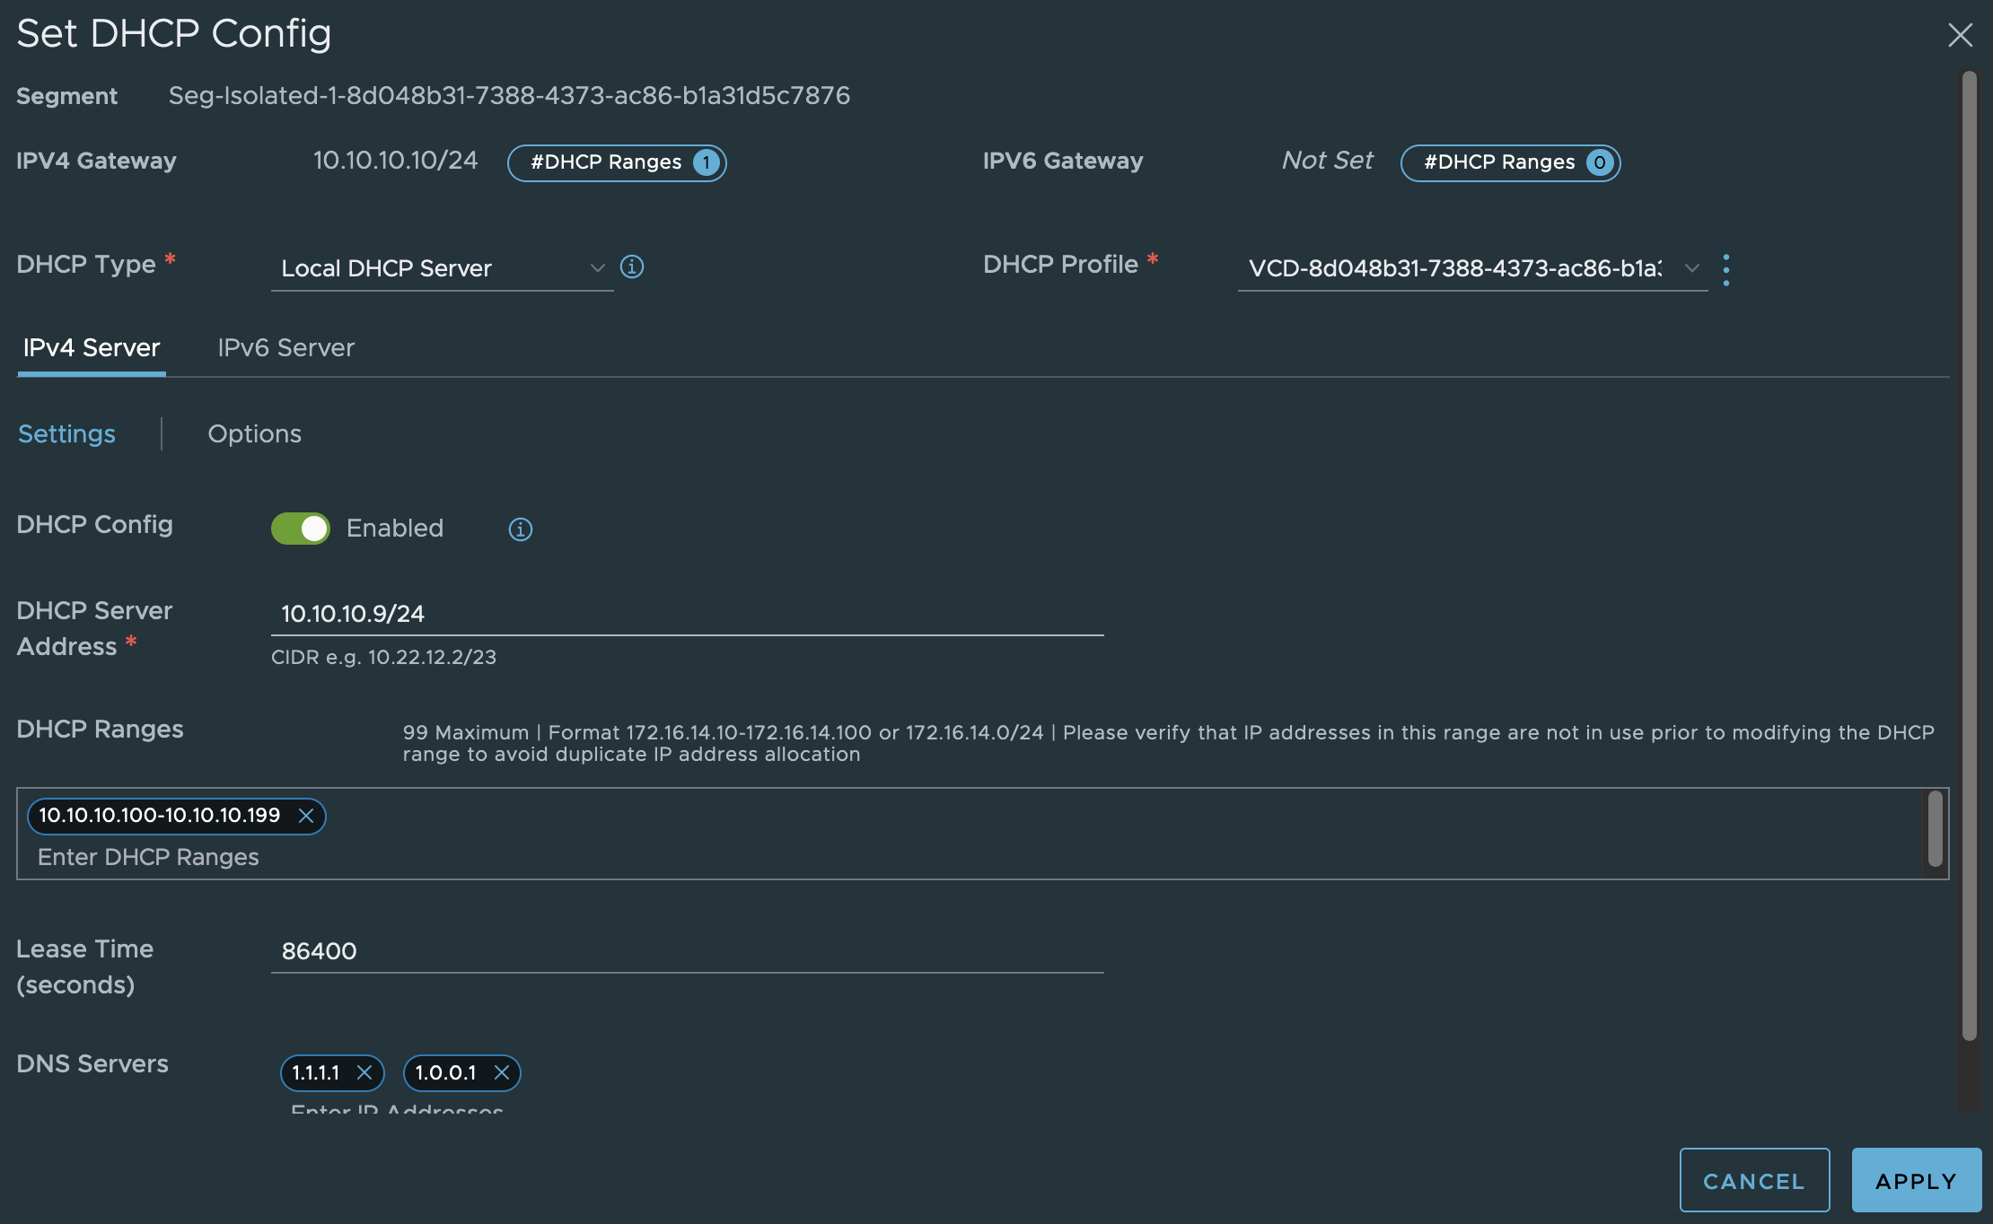Open the DHCP Type dropdown
Viewport: 1993px width, 1224px height.
pos(442,268)
